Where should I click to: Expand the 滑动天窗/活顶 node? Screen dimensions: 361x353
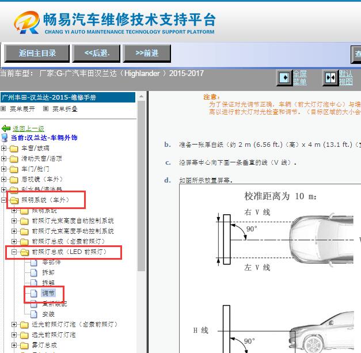[3, 159]
